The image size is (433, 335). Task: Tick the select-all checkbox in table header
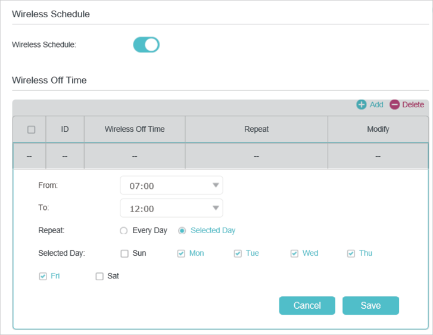click(31, 129)
